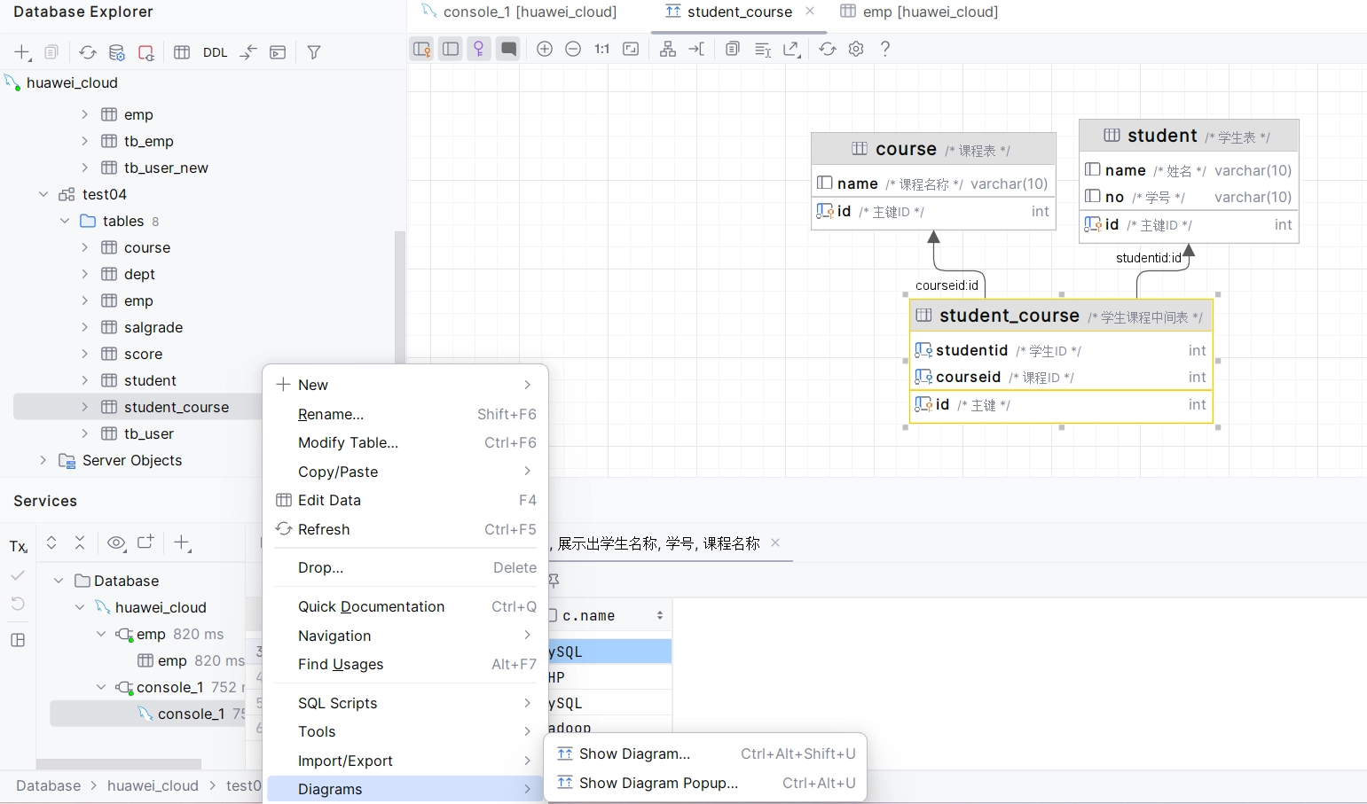Click the Refresh icon in Database Explorer toolbar
The image size is (1367, 804).
click(87, 52)
